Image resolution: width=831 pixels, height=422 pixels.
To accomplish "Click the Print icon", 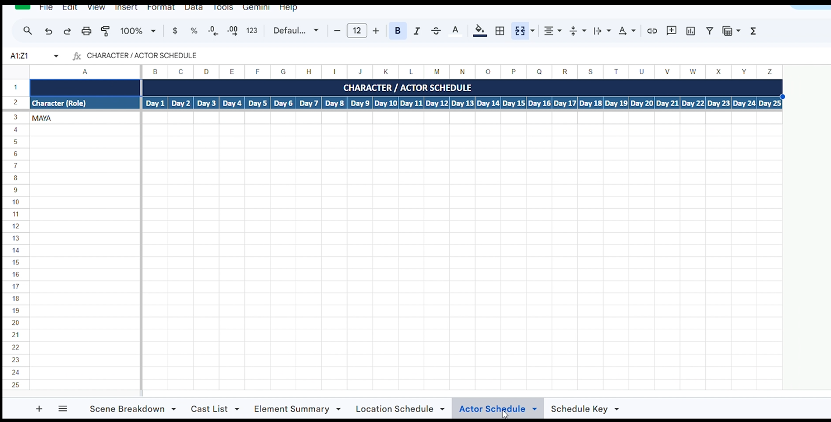I will (x=86, y=31).
